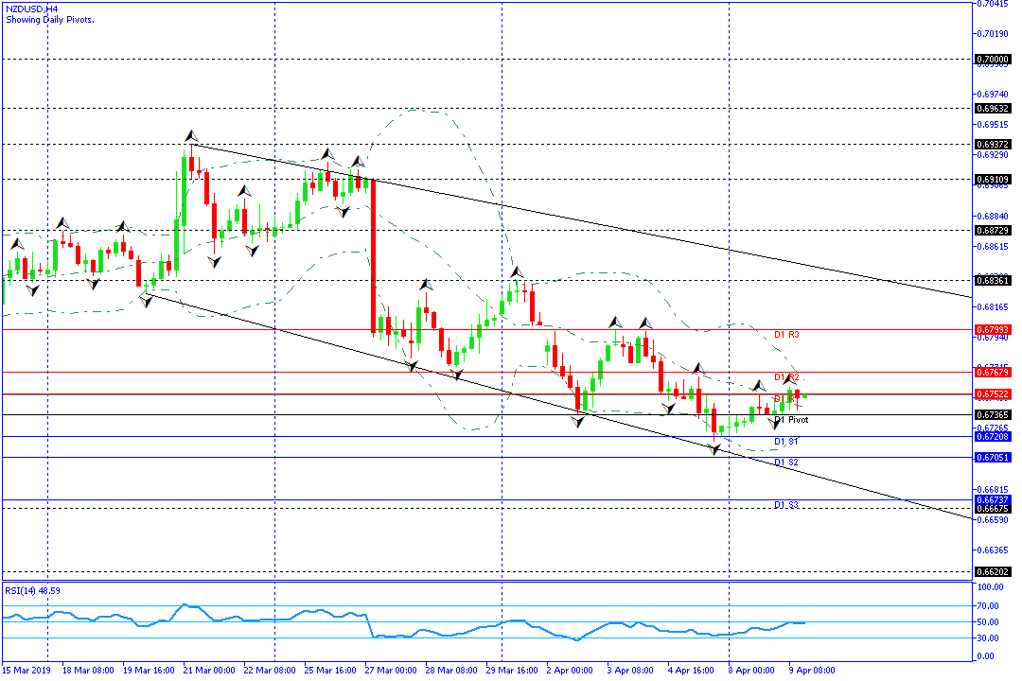Image resolution: width=1022 pixels, height=681 pixels.
Task: Click the 0.68729 price level tag
Action: tap(993, 231)
